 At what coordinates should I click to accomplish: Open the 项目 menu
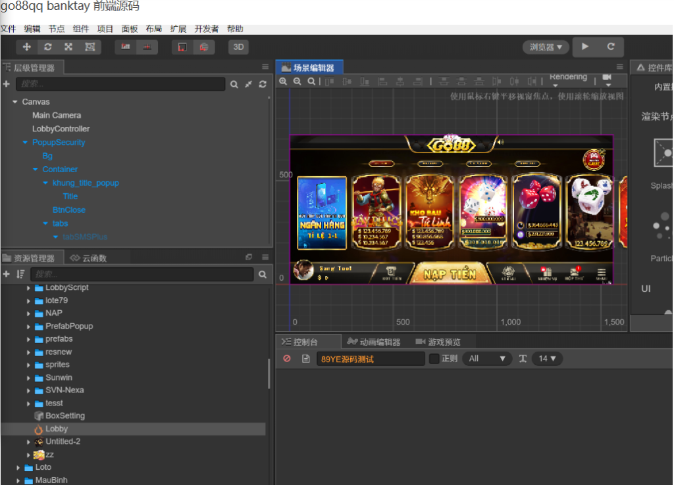pyautogui.click(x=105, y=29)
